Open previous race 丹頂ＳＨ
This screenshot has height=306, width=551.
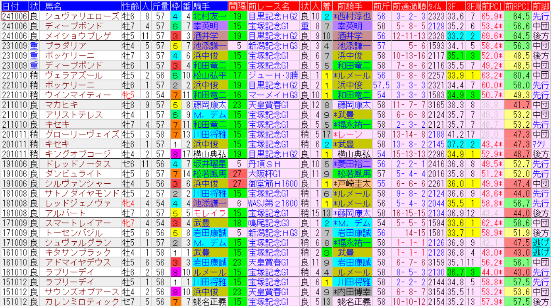coord(264,164)
